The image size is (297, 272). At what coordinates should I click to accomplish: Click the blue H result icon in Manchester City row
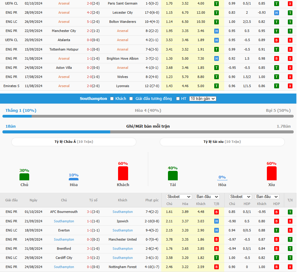(x=216, y=31)
